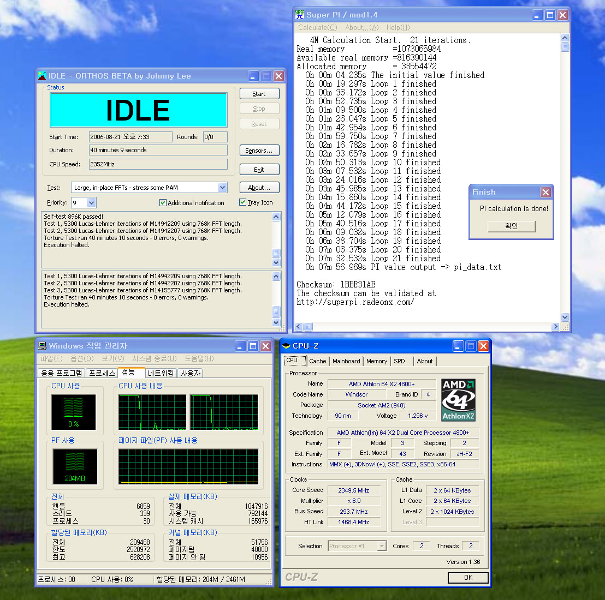Switch to 사용자 tab
605x600 pixels.
click(x=191, y=373)
